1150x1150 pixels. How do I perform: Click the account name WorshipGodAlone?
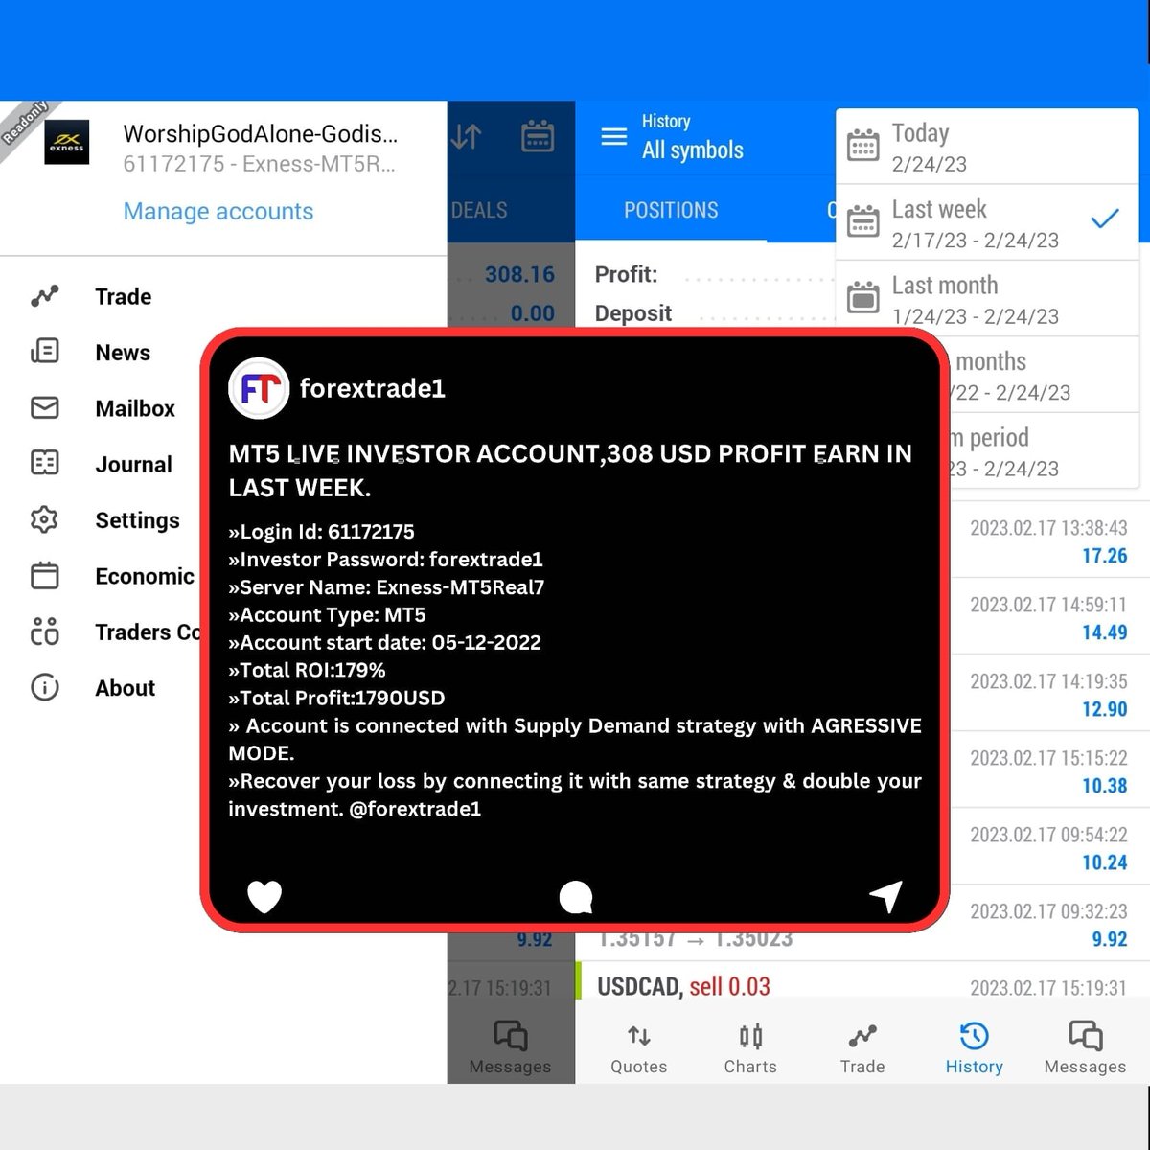pos(260,134)
